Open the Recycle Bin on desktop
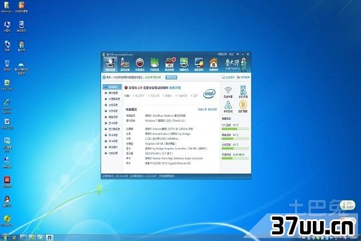Image resolution: width=361 pixels, height=241 pixels. coord(7,65)
